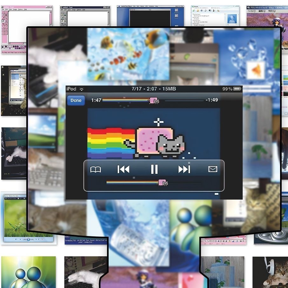Click the remaining time -1:49 label
This screenshot has height=288, width=288.
(212, 100)
